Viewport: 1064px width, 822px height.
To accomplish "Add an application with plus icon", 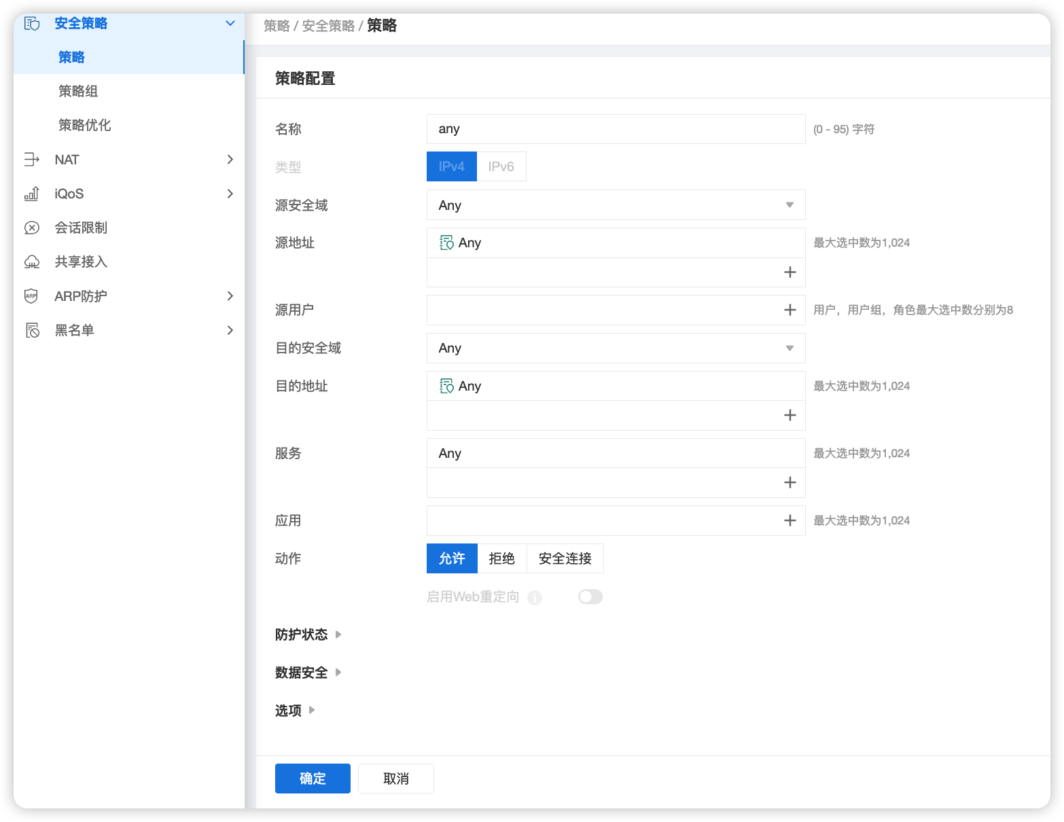I will tap(790, 520).
